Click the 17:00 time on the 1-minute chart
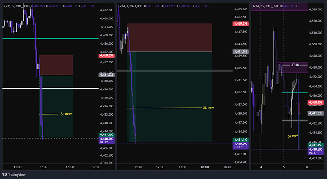The width and height of the screenshot is (327, 179). coord(160,167)
